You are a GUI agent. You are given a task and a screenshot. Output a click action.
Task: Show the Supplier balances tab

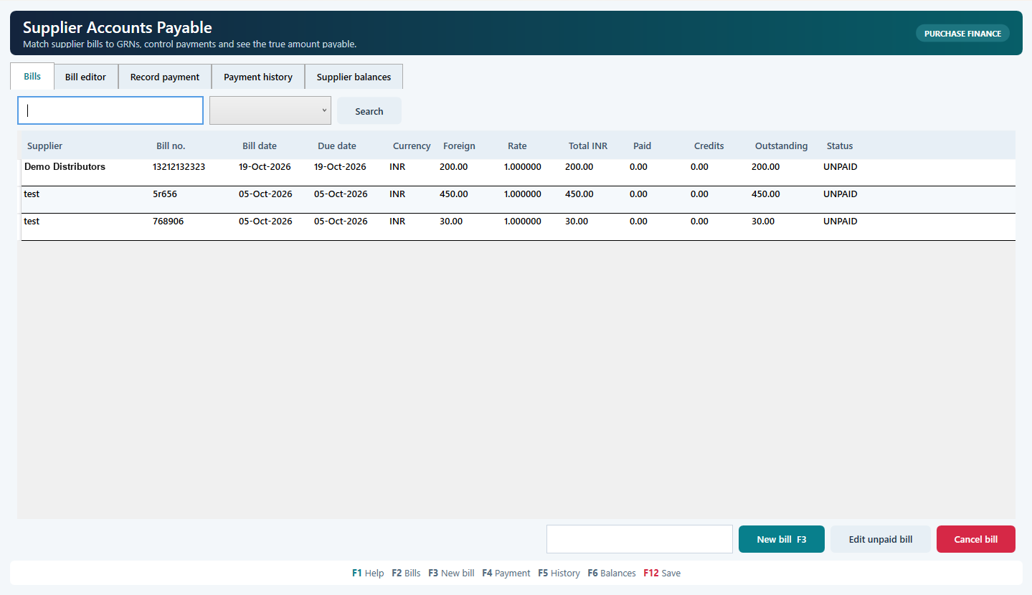354,77
